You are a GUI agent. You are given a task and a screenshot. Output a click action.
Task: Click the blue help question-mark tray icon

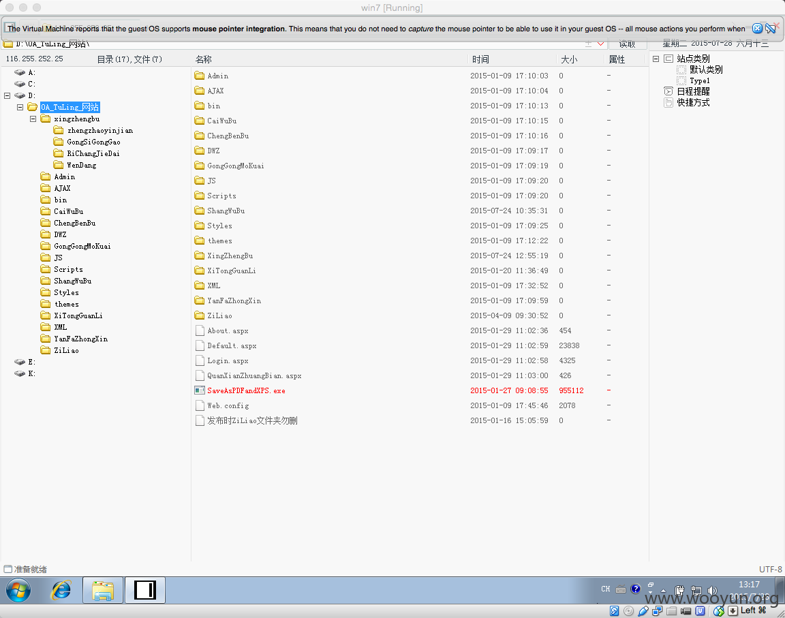click(x=635, y=589)
